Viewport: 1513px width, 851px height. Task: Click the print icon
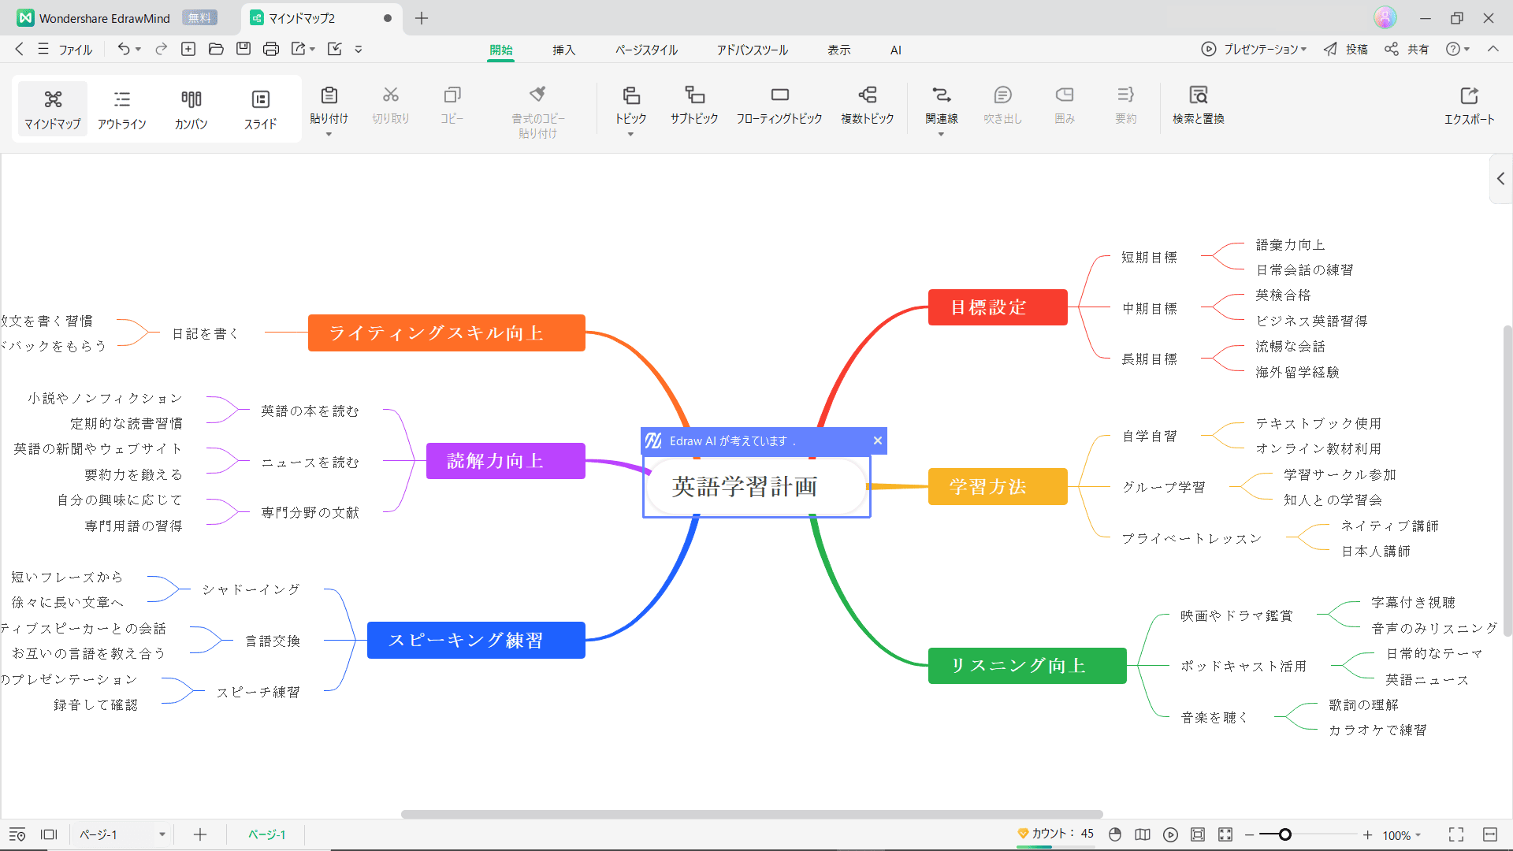click(x=271, y=49)
